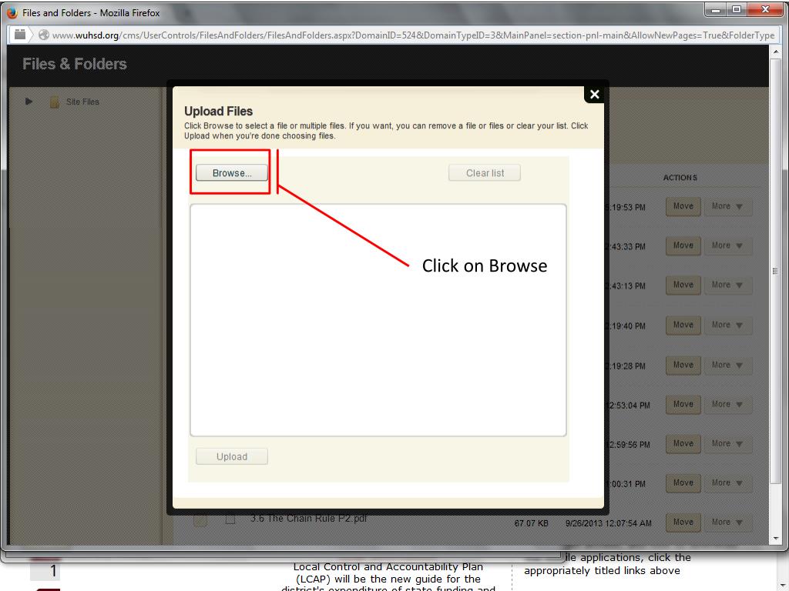The width and height of the screenshot is (789, 591).
Task: Close the Firefox popup window
Action: (765, 9)
